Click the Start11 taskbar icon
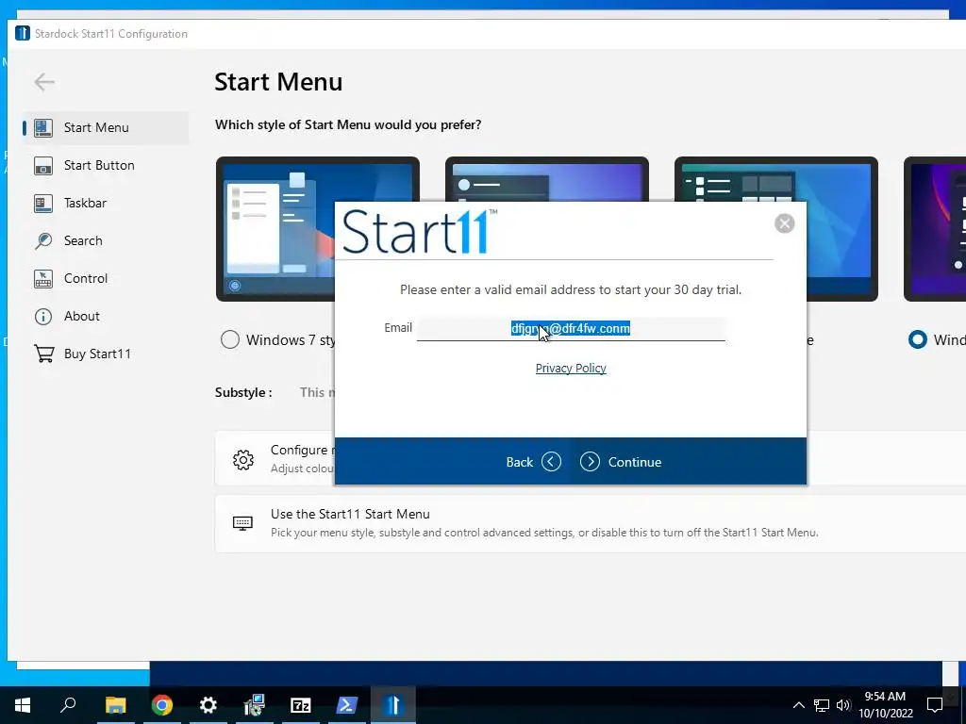The width and height of the screenshot is (966, 724). [393, 705]
